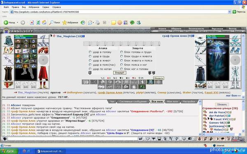Select attack 'удар в живот'
Viewport: 247px width, 154px height.
pyautogui.click(x=90, y=60)
